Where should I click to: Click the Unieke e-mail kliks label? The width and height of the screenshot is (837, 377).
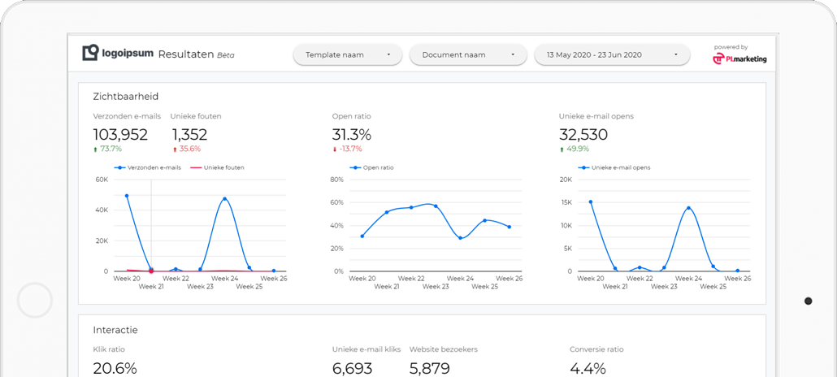pyautogui.click(x=366, y=349)
